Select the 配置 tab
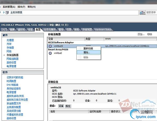 38,30
